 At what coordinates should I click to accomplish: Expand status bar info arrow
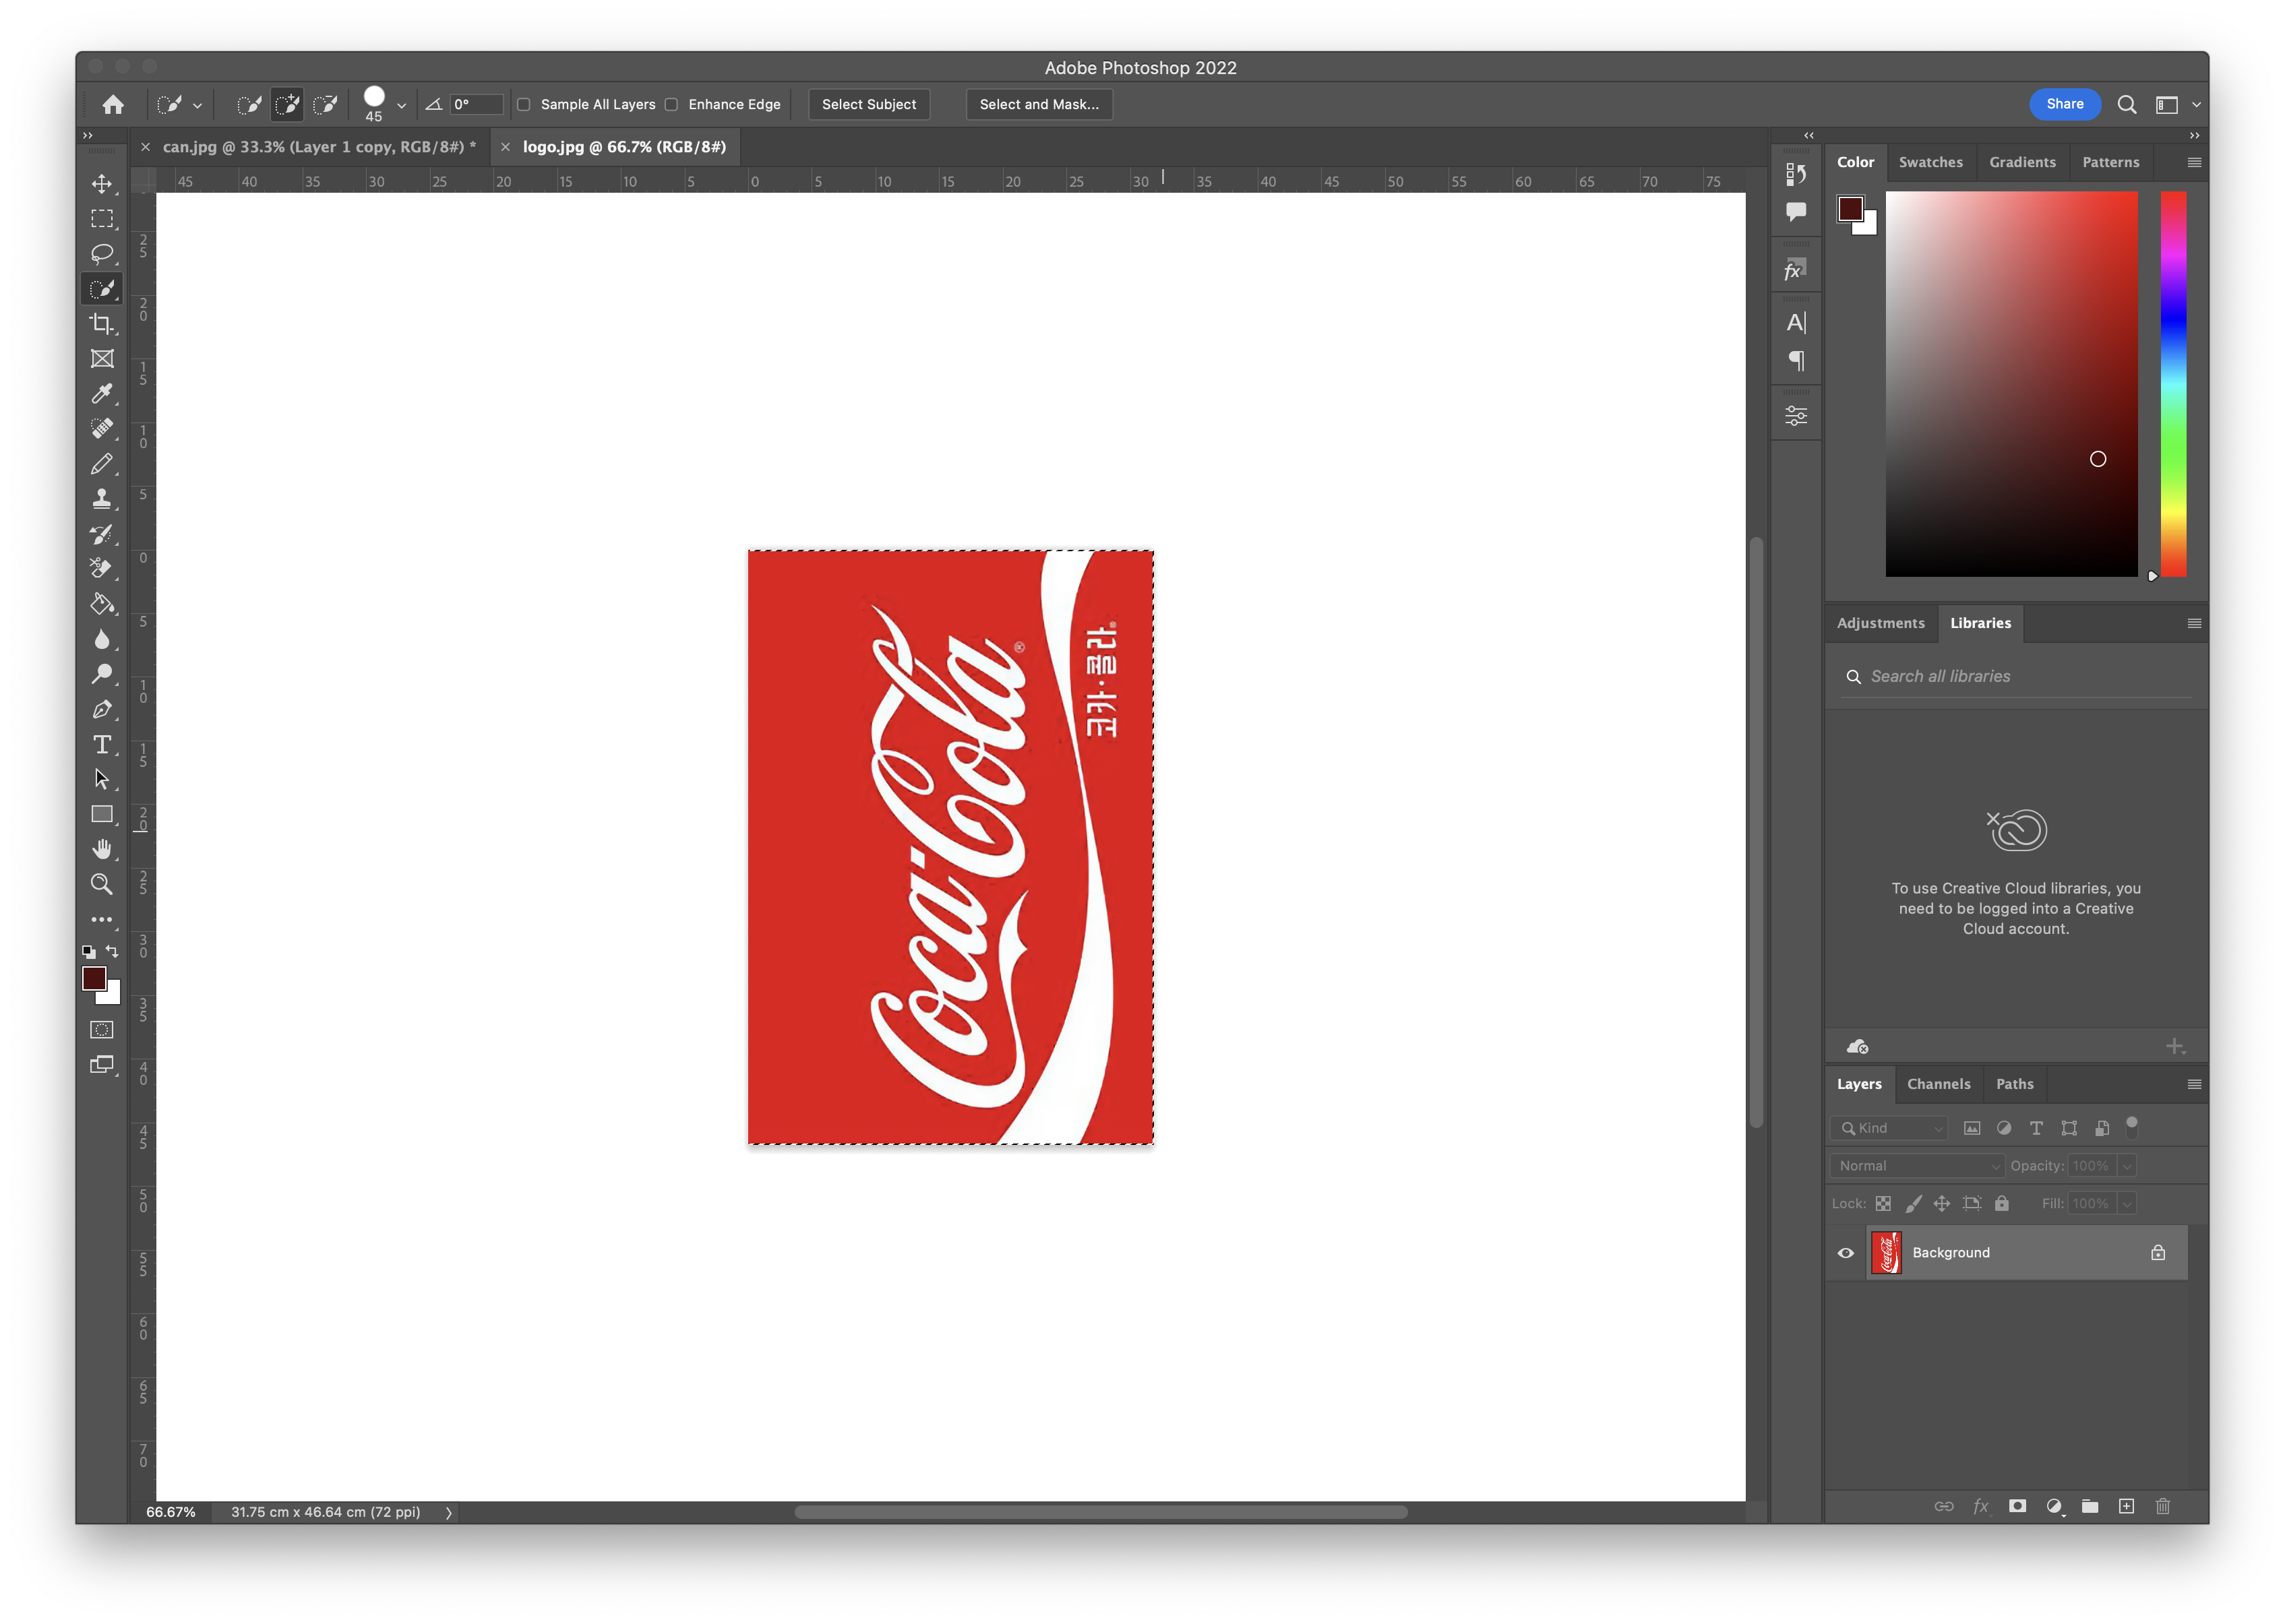tap(449, 1512)
